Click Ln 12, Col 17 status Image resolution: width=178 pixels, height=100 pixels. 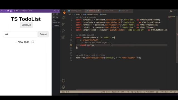pyautogui.click(x=105, y=92)
